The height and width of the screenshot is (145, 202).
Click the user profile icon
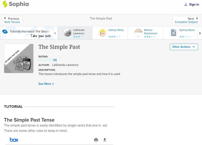click(186, 4)
